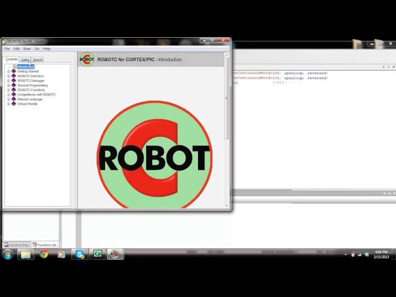
Task: Click the Natural Language book icon
Action: [14, 99]
